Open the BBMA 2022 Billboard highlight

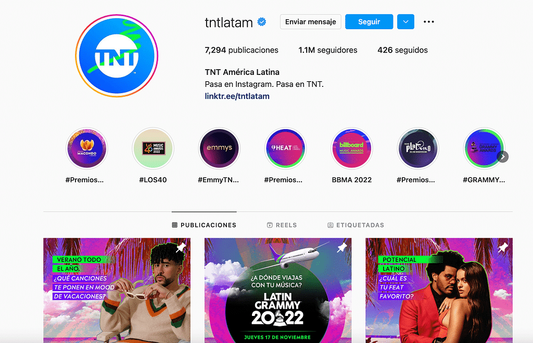352,148
